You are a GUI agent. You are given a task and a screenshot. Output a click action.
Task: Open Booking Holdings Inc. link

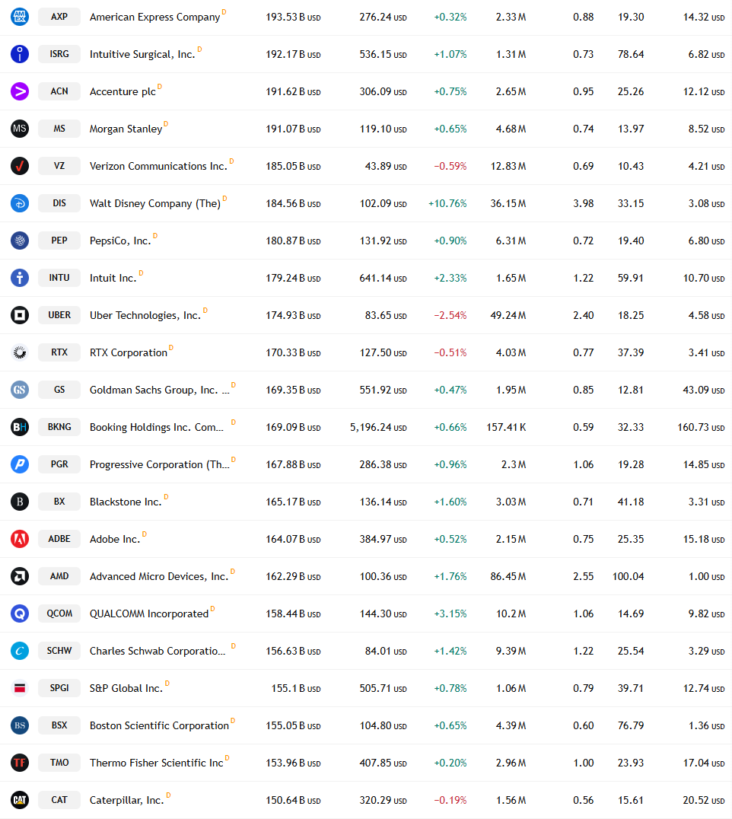tap(157, 427)
